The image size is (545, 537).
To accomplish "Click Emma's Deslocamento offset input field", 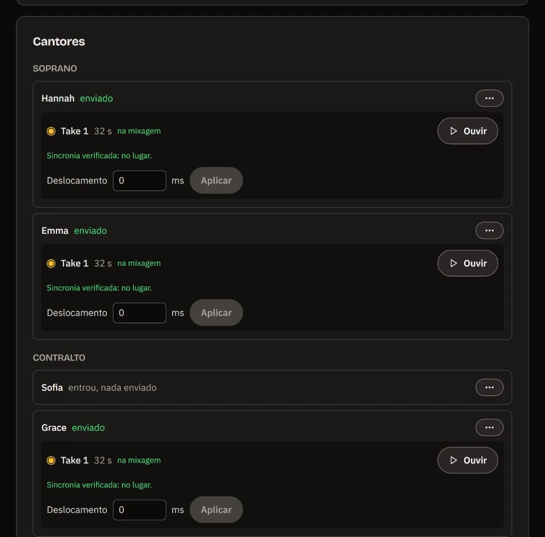I will pyautogui.click(x=139, y=313).
